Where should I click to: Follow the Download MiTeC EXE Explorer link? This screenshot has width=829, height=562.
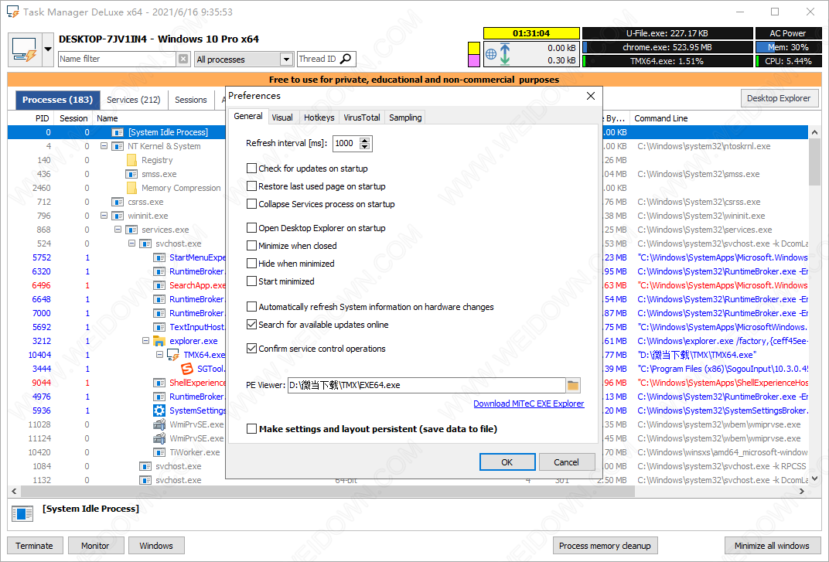pyautogui.click(x=528, y=404)
